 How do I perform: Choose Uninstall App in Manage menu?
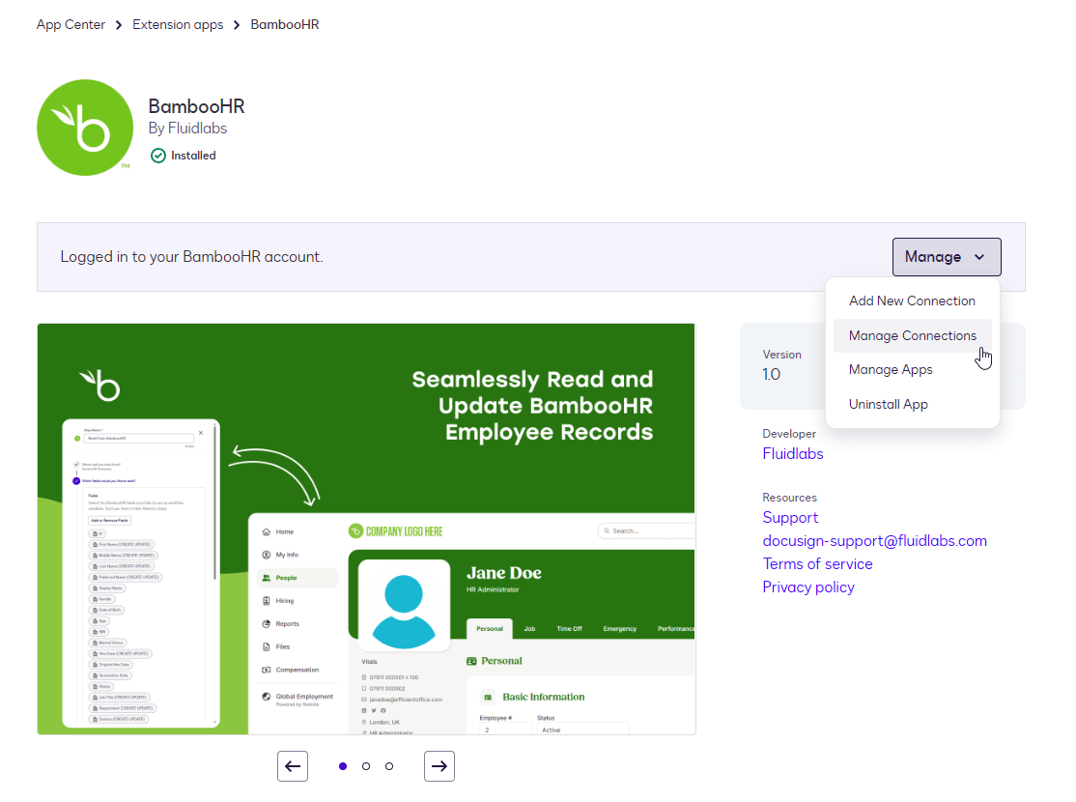tap(888, 404)
